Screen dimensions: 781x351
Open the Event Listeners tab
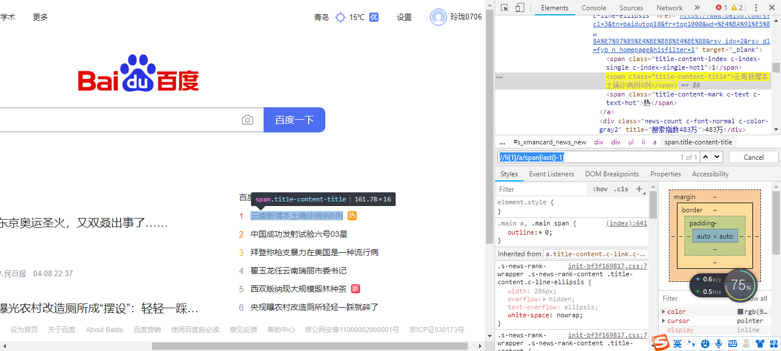pos(551,174)
